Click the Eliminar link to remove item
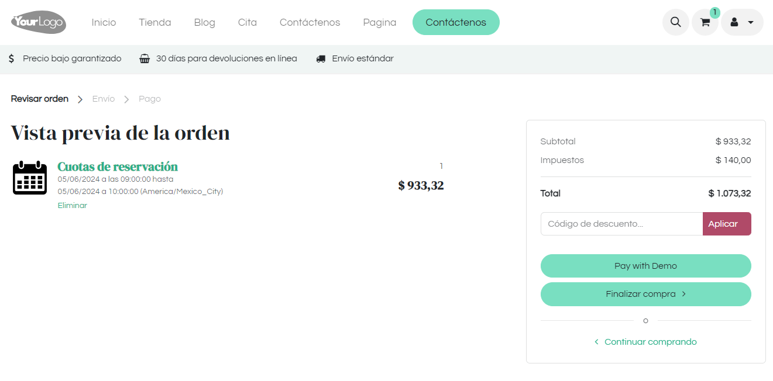The height and width of the screenshot is (381, 773). tap(73, 206)
